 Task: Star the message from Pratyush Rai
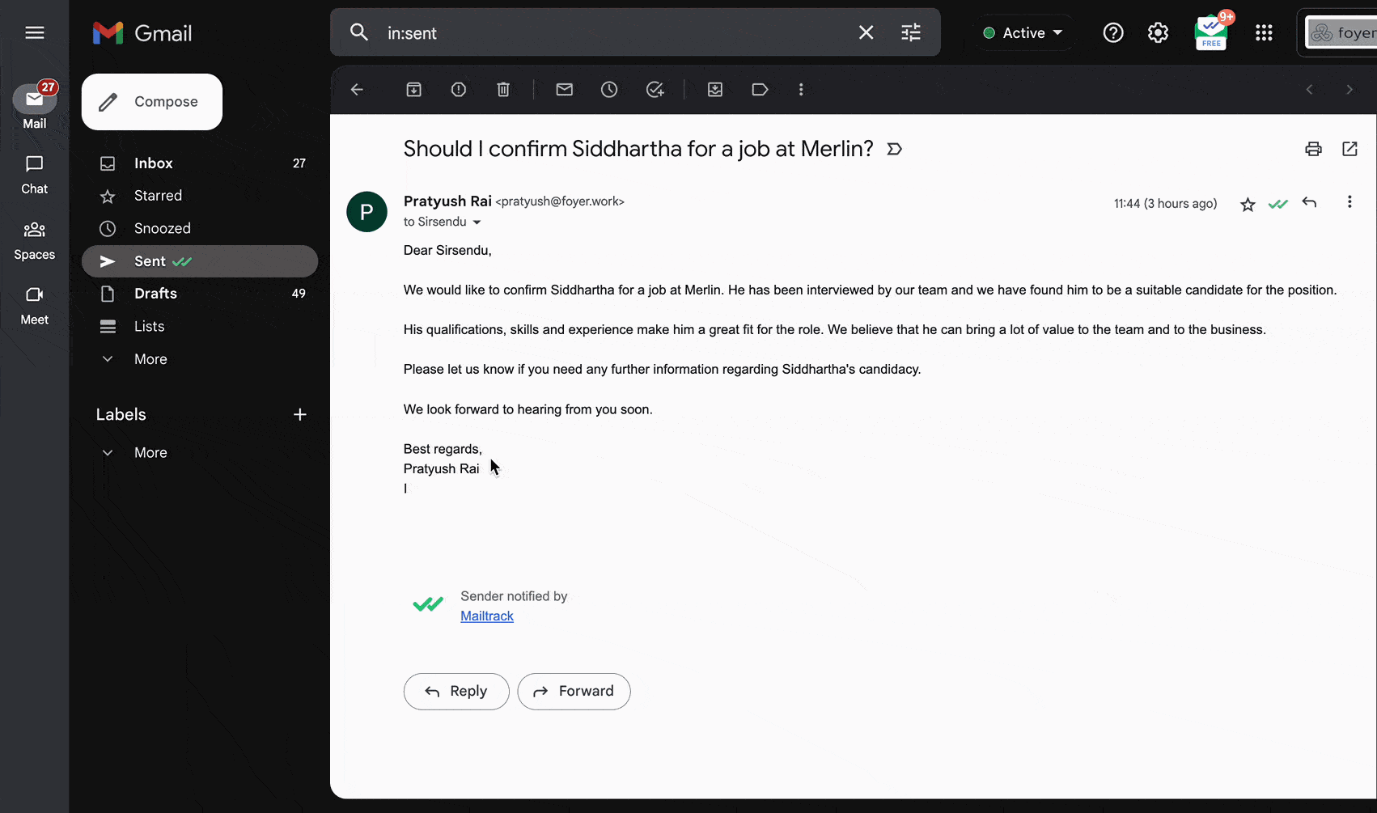tap(1248, 205)
